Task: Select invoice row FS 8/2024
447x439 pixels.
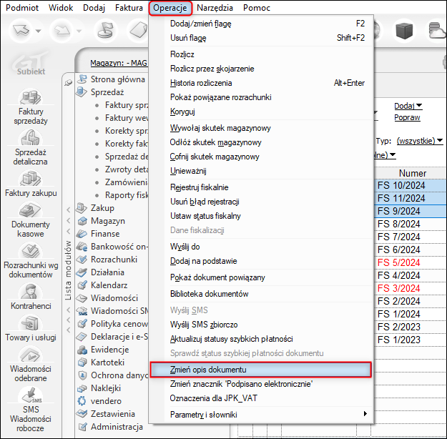Action: 411,224
